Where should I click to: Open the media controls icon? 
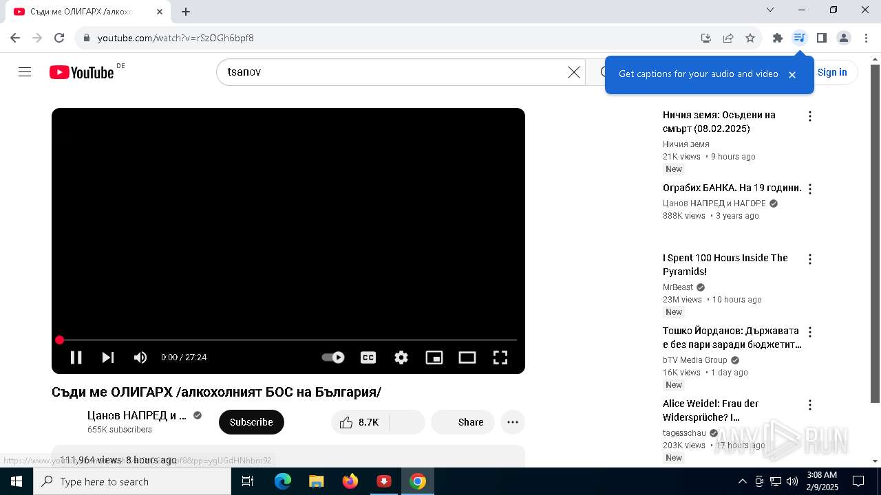[x=800, y=38]
